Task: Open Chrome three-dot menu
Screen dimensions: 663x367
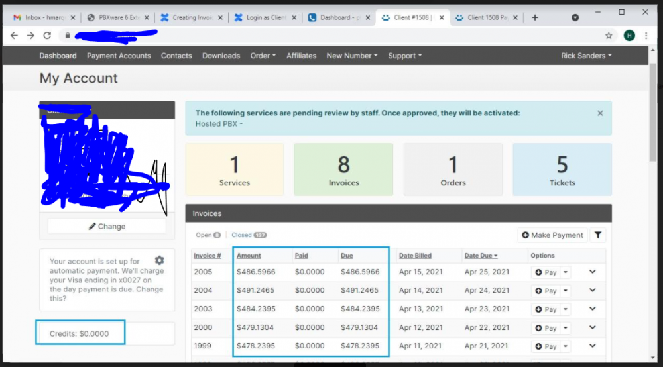Action: point(646,36)
